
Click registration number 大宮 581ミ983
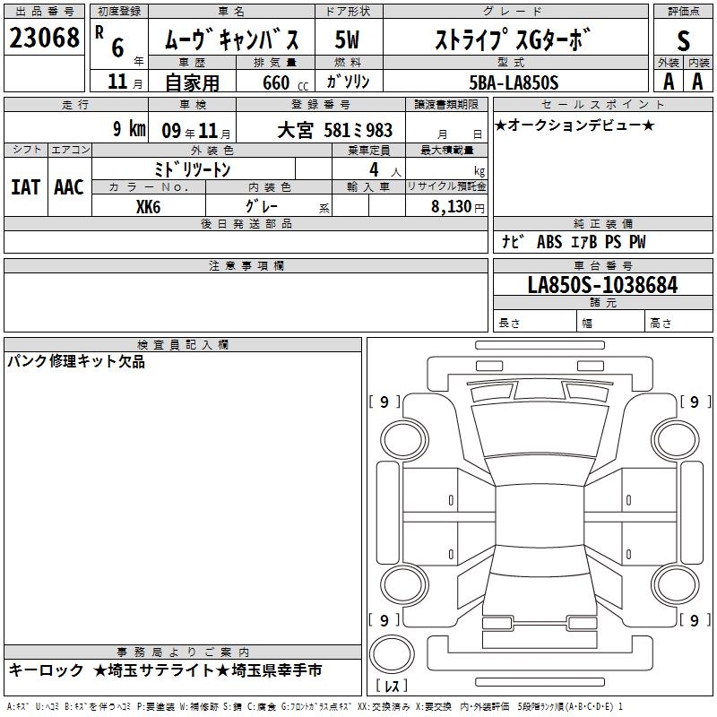point(334,130)
